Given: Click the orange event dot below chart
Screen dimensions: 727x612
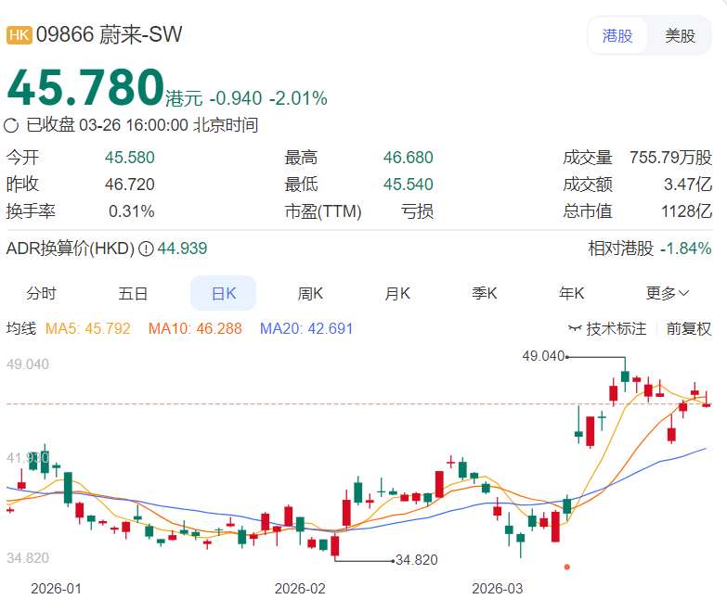Looking at the screenshot, I should (x=566, y=567).
